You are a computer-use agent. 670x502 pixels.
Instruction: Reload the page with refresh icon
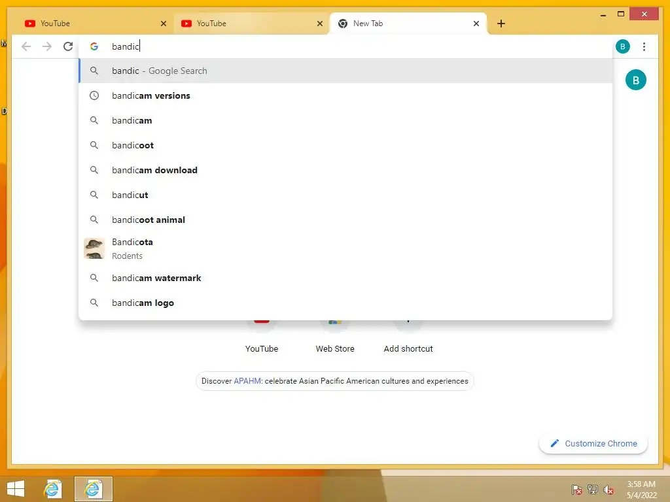tap(68, 46)
